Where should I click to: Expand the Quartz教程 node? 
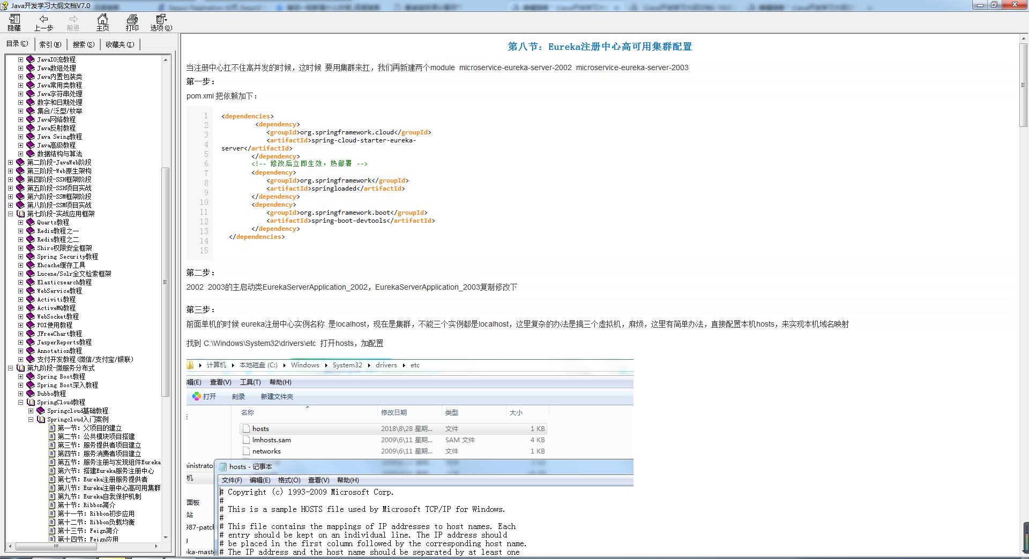tap(21, 222)
